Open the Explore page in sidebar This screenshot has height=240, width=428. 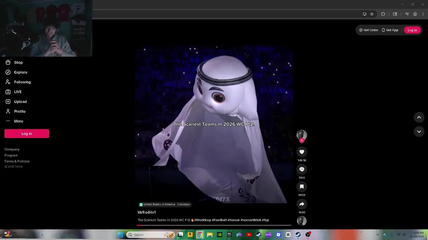[16, 72]
